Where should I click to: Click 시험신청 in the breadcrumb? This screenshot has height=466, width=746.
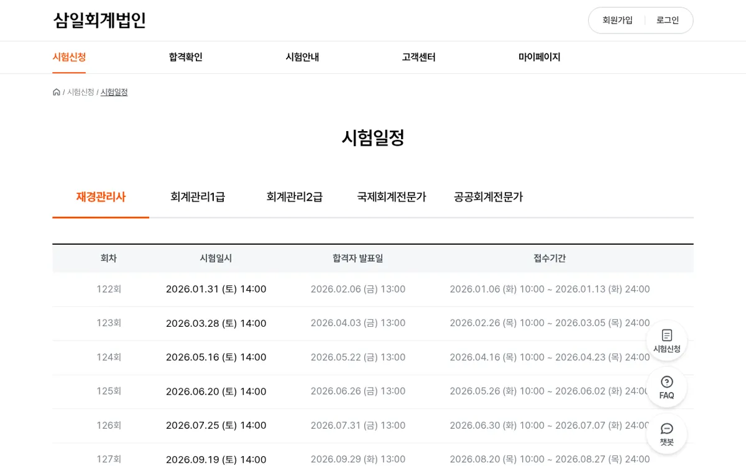coord(81,92)
